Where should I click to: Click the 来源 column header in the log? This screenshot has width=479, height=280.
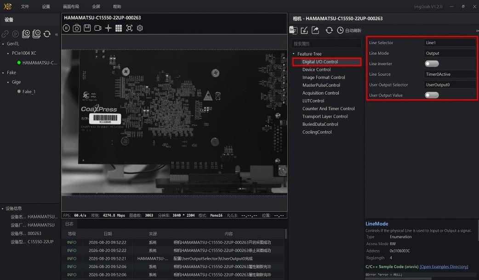click(153, 234)
